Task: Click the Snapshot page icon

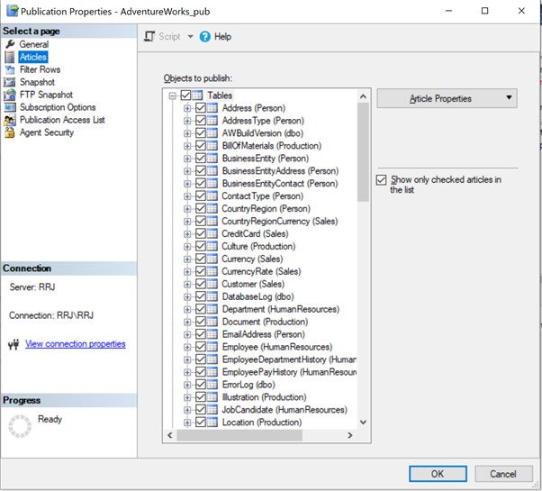Action: 10,82
